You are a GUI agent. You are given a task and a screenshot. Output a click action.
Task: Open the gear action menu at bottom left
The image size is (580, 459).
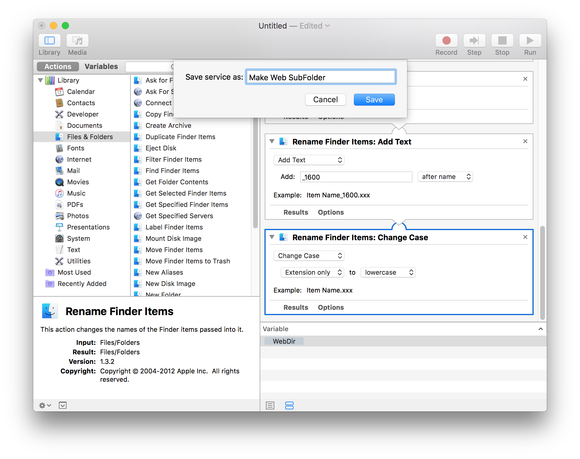45,405
